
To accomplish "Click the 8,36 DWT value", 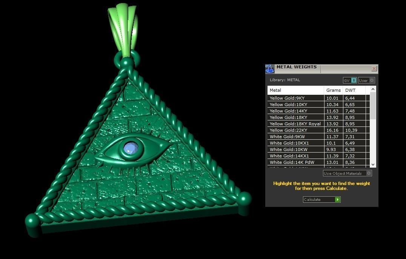I will click(x=350, y=163).
